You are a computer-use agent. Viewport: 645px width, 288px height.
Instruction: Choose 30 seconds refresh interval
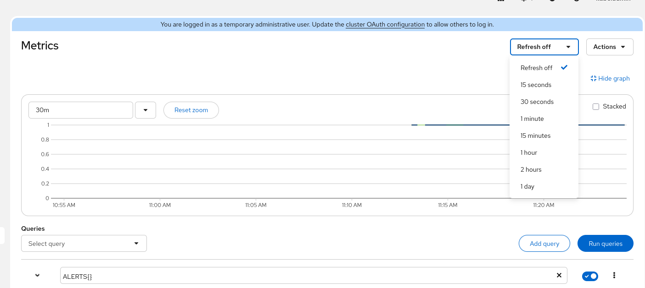[x=537, y=102]
